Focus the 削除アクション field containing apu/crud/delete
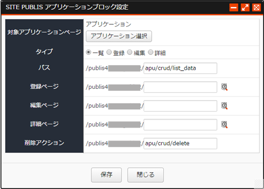264x189 pixels. pos(180,144)
